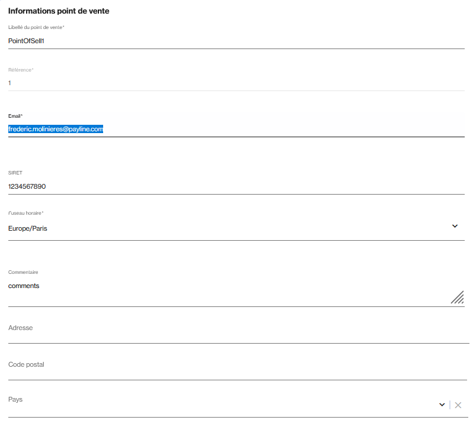The width and height of the screenshot is (473, 430).
Task: Click the Commentaire textarea resize handle
Action: point(457,297)
